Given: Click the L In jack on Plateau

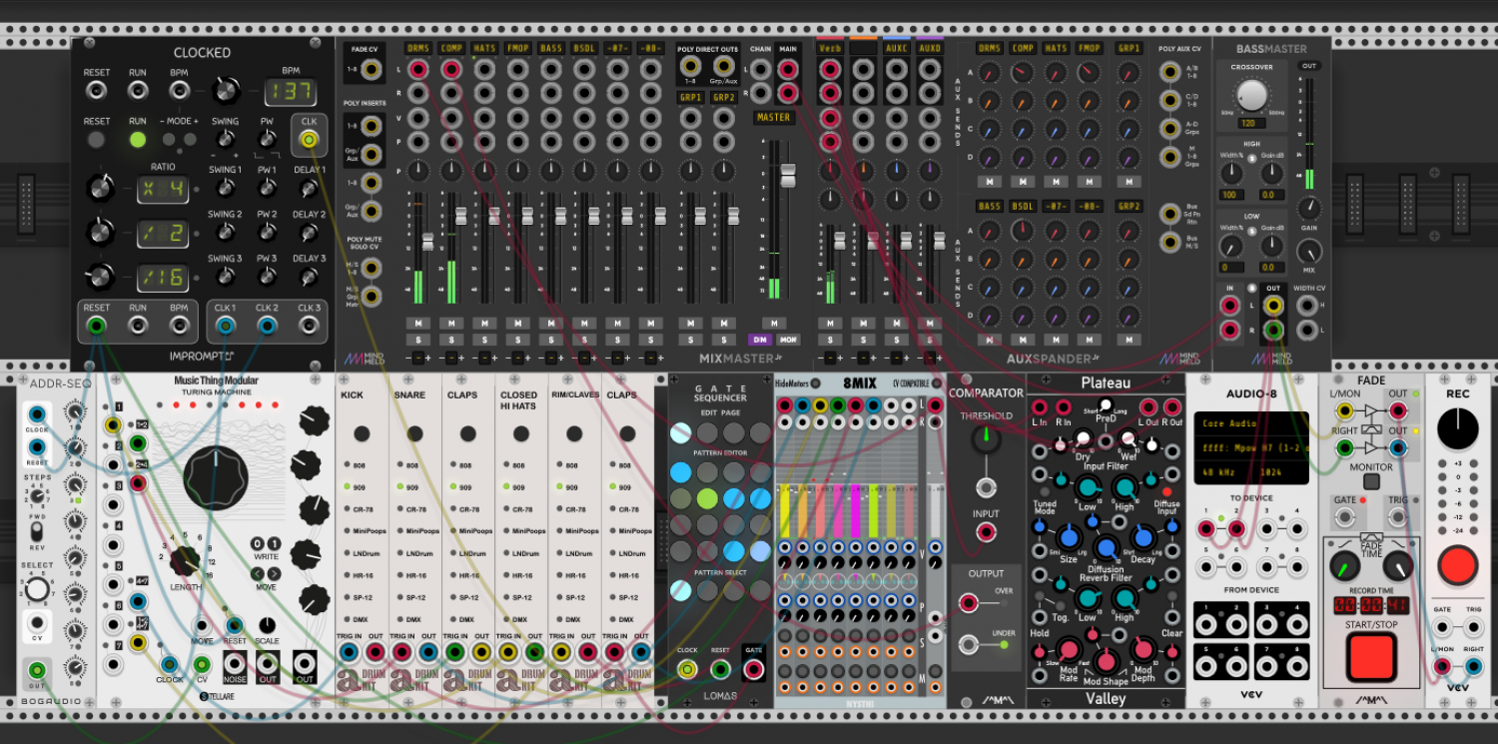Looking at the screenshot, I should click(x=1040, y=407).
